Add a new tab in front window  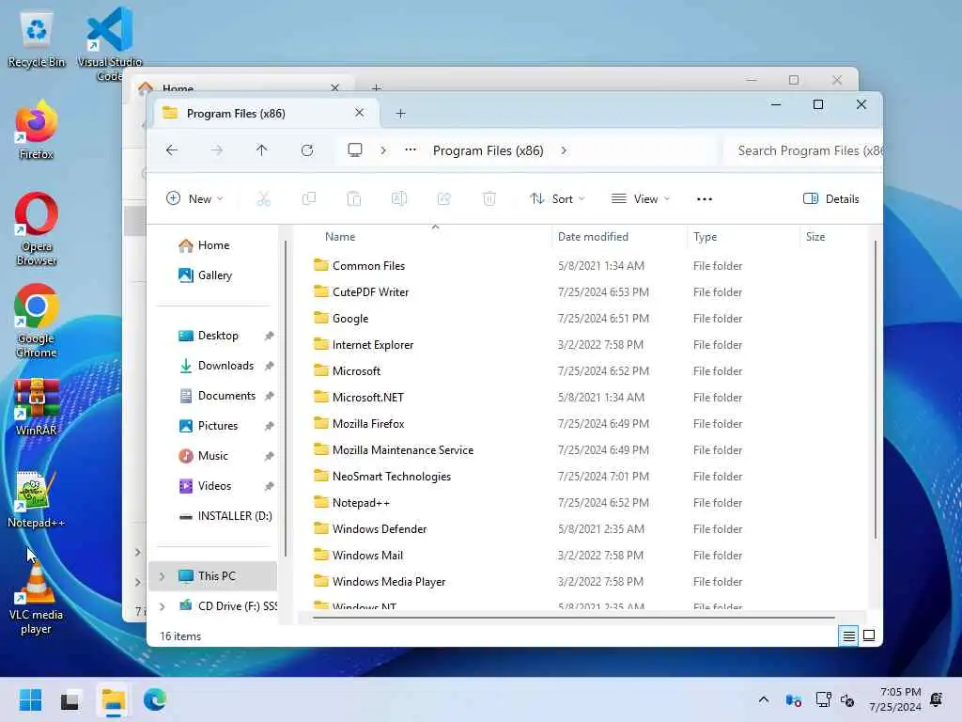[x=400, y=114]
